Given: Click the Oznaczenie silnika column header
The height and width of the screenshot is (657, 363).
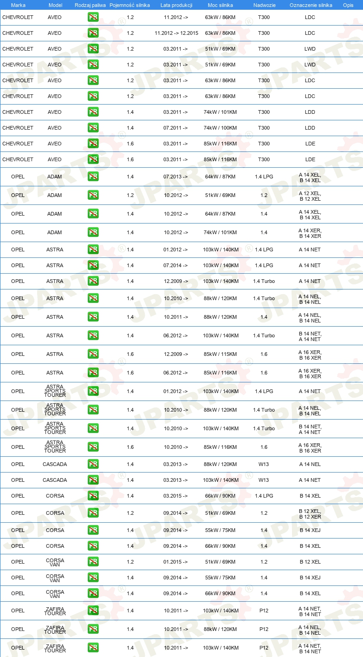Looking at the screenshot, I should click(311, 5).
